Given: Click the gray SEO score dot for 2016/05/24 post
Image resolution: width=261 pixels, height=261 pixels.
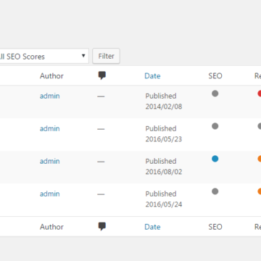Looking at the screenshot, I should pos(215,191).
